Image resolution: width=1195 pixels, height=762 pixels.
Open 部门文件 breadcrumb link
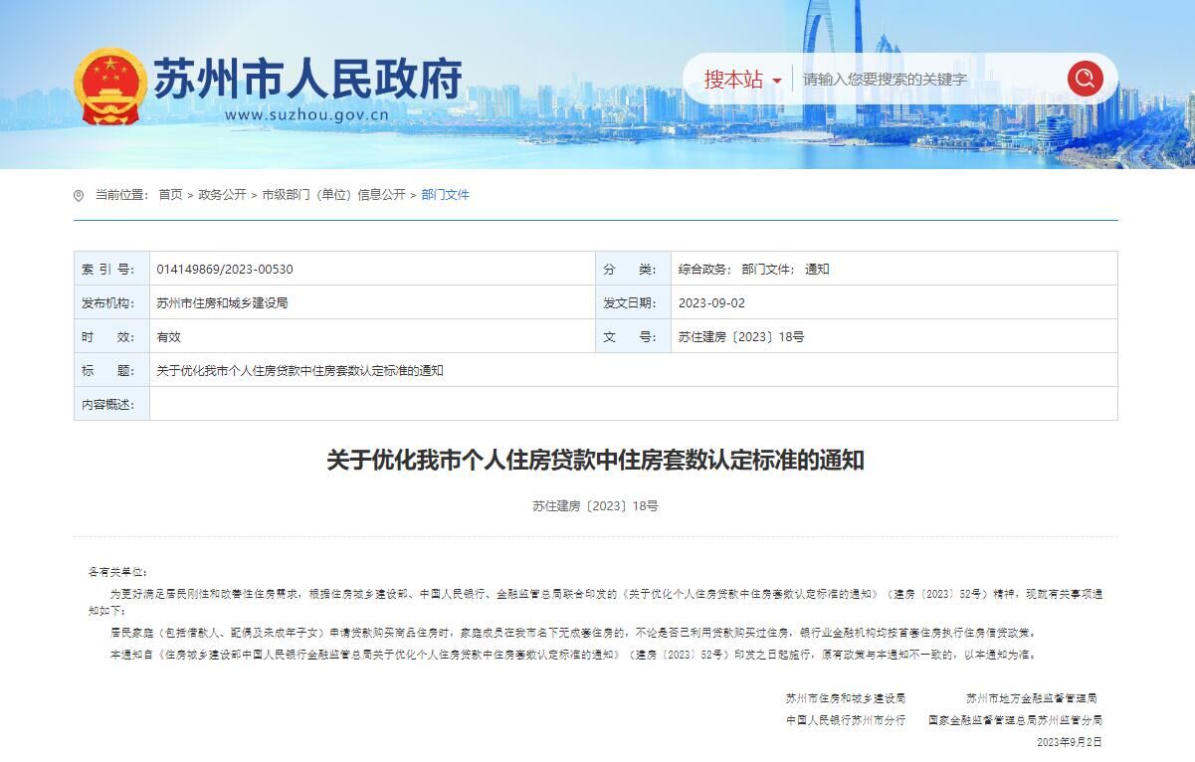445,195
